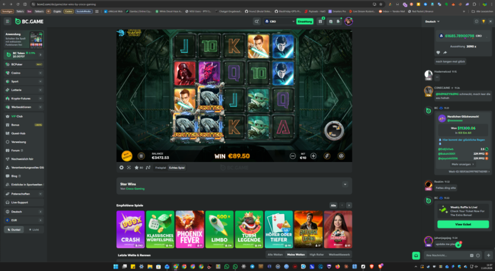The width and height of the screenshot is (495, 271).
Task: Open the Phoenix Fever game thumbnail
Action: click(x=190, y=229)
